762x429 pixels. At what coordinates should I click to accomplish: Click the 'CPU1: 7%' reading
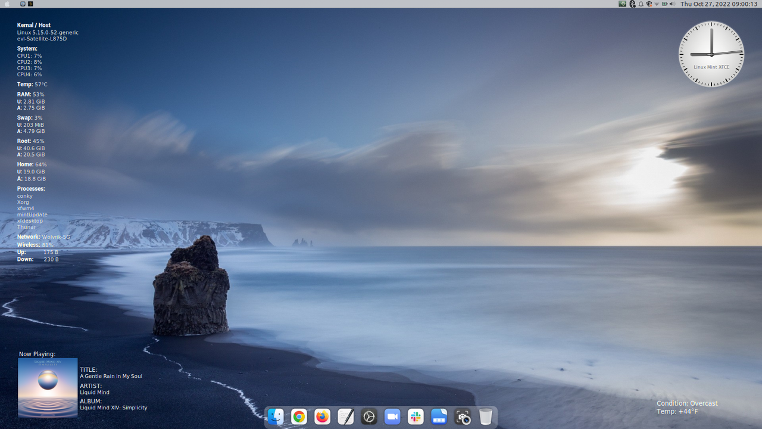30,56
